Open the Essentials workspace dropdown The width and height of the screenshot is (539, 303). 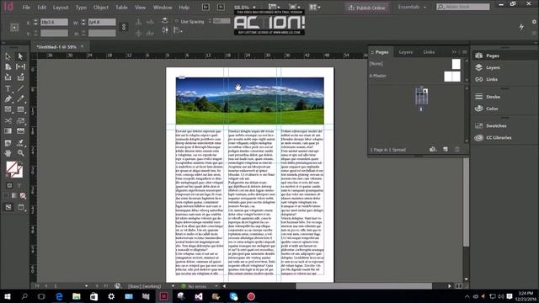[x=412, y=8]
